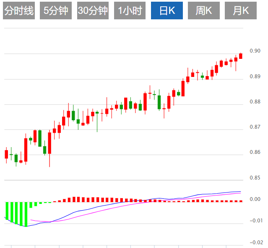Open the 30分钟 chart tab
This screenshot has width=268, height=248.
93,11
